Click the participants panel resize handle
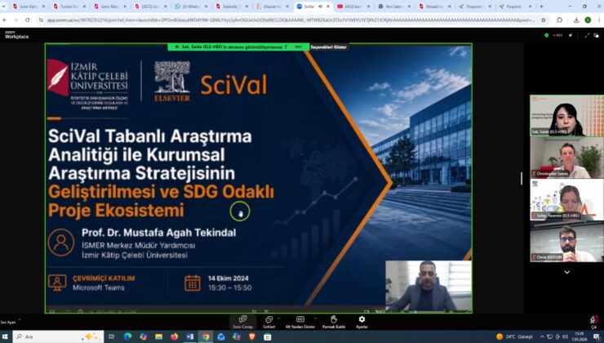This screenshot has height=343, width=604. click(522, 178)
